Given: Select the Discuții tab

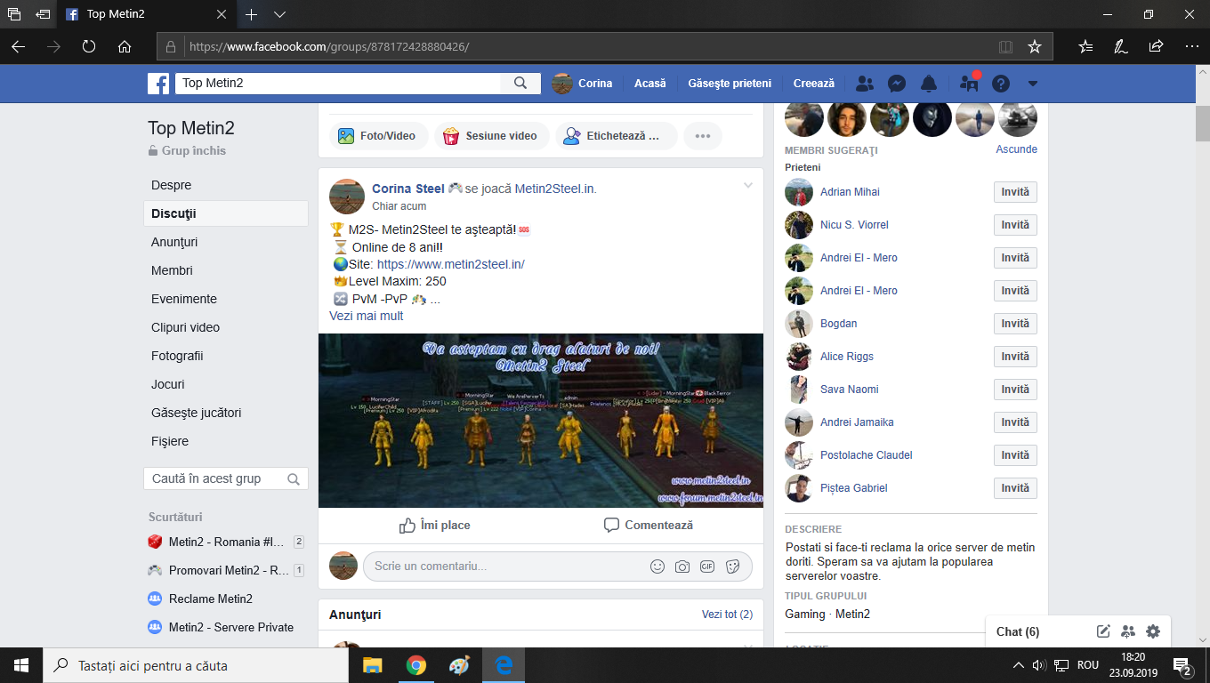Looking at the screenshot, I should tap(226, 213).
